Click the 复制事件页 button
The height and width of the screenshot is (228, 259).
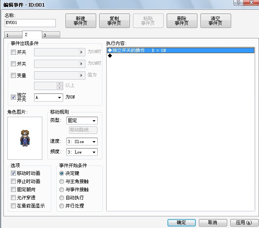[114, 21]
